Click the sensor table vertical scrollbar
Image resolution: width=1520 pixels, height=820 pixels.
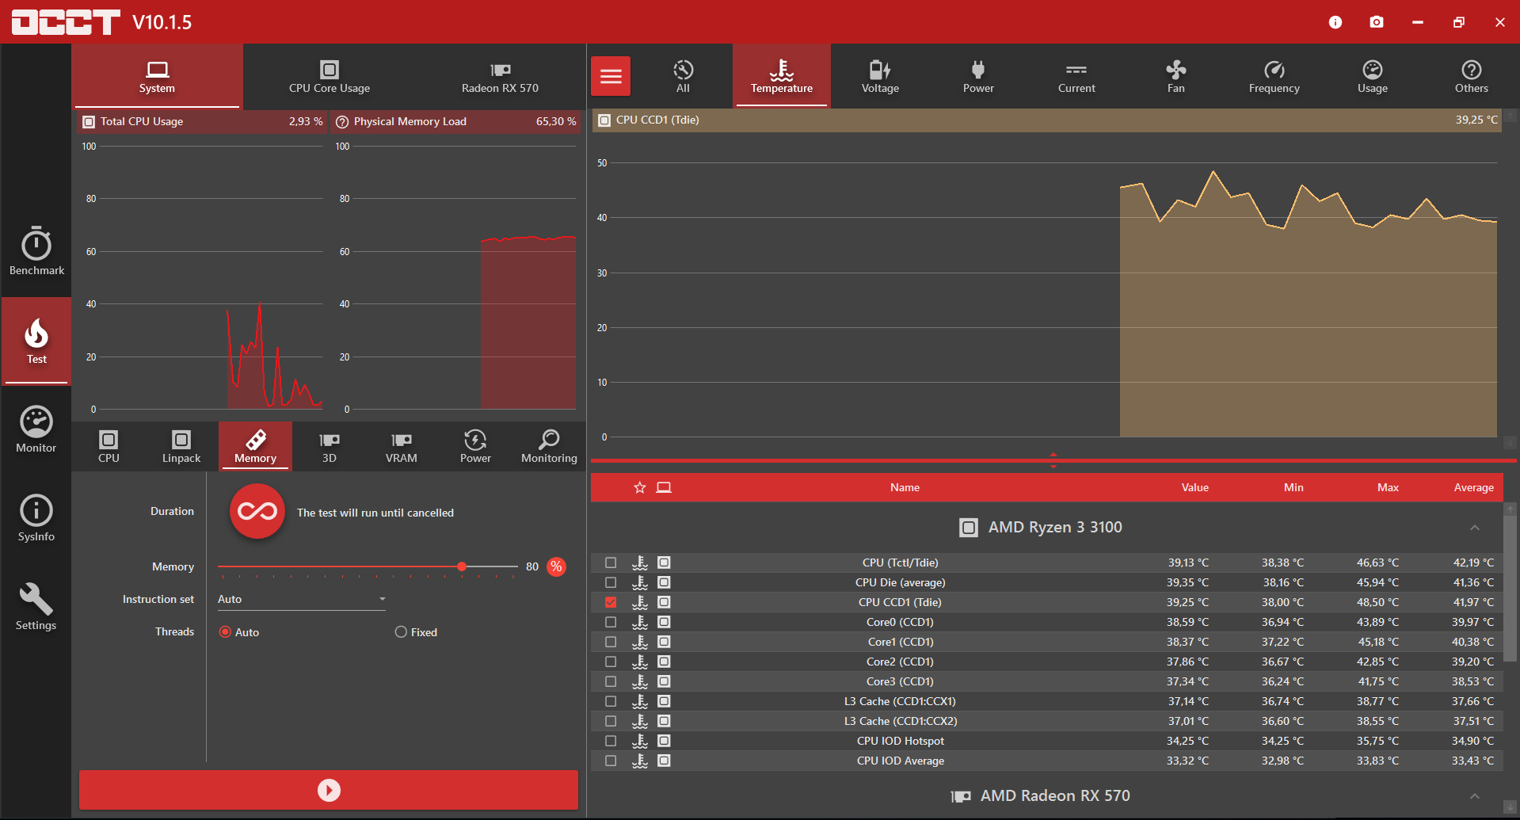(1510, 588)
